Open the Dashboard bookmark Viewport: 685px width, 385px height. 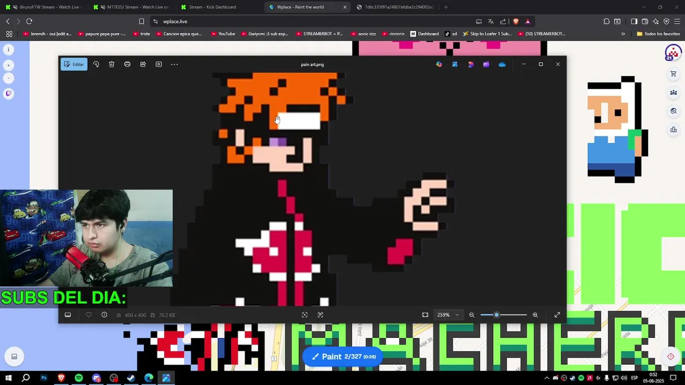(424, 34)
